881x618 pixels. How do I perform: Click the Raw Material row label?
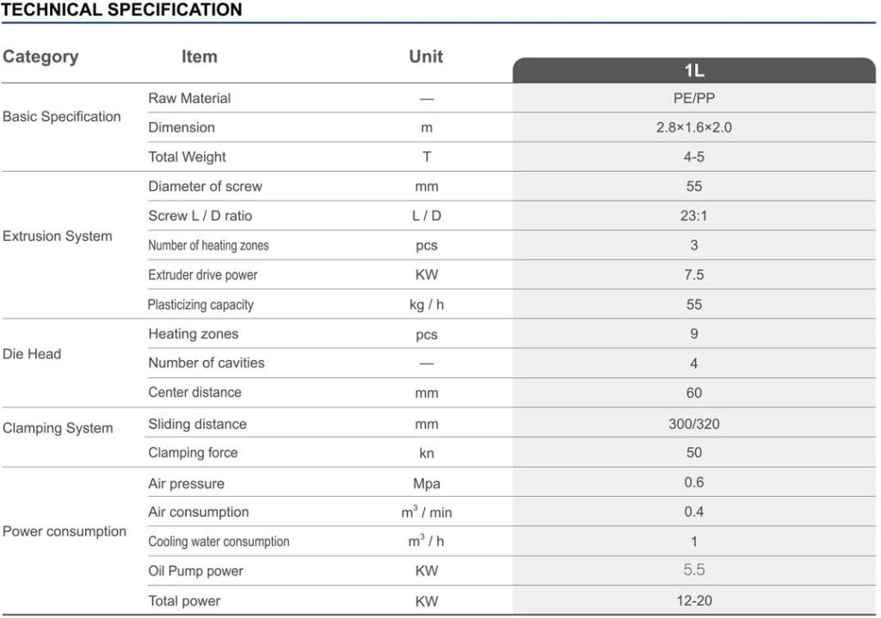tap(189, 98)
